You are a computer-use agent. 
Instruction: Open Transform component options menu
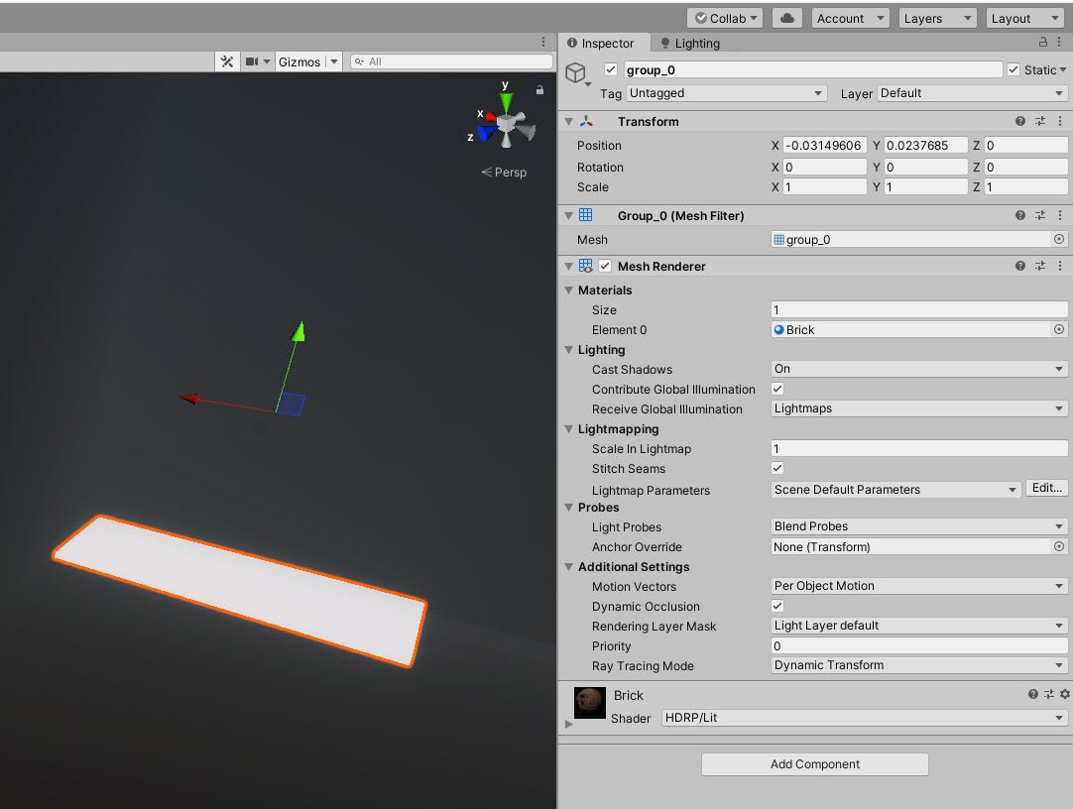pyautogui.click(x=1060, y=121)
